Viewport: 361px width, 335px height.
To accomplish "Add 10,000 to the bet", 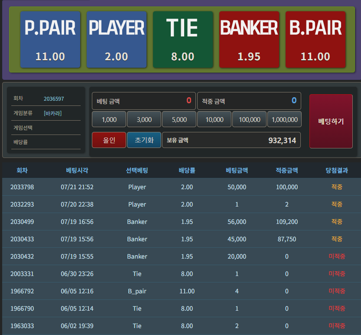I will (215, 119).
